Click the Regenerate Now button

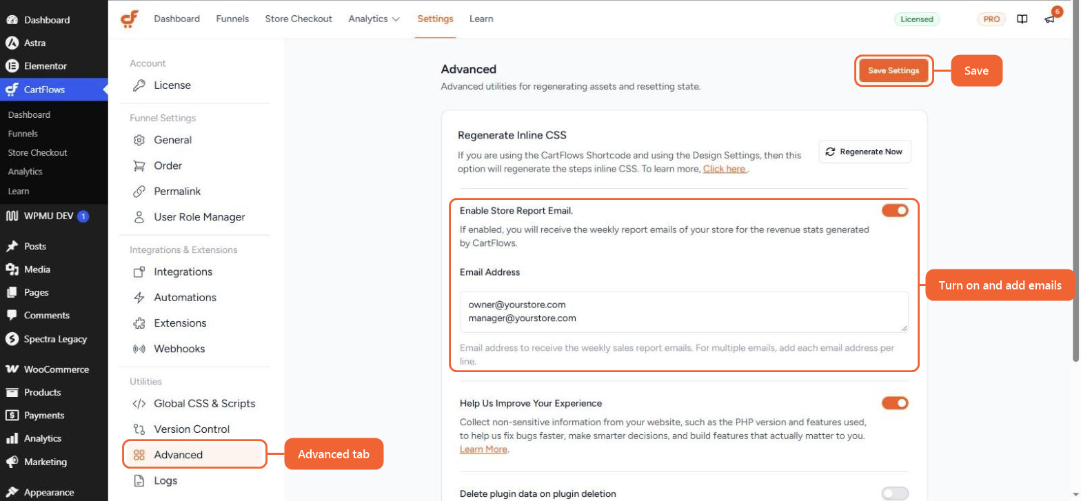click(x=865, y=152)
